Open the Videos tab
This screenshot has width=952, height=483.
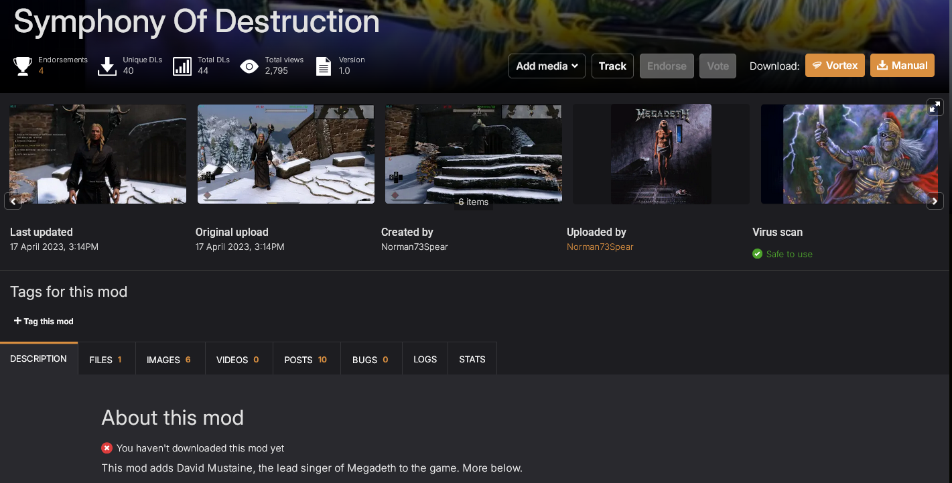pos(239,360)
